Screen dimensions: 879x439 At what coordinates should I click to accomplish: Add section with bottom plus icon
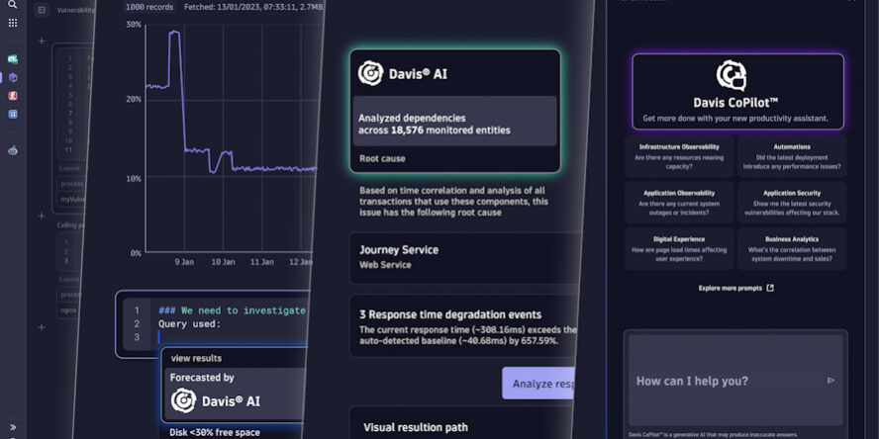pos(42,327)
